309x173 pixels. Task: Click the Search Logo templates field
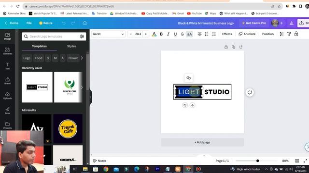pos(54,37)
